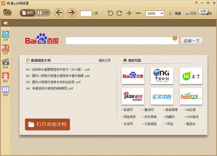Open 国内11家银行快速办理信用卡操作指南.pdf
Screen dimensions: 217x156
[58, 76]
